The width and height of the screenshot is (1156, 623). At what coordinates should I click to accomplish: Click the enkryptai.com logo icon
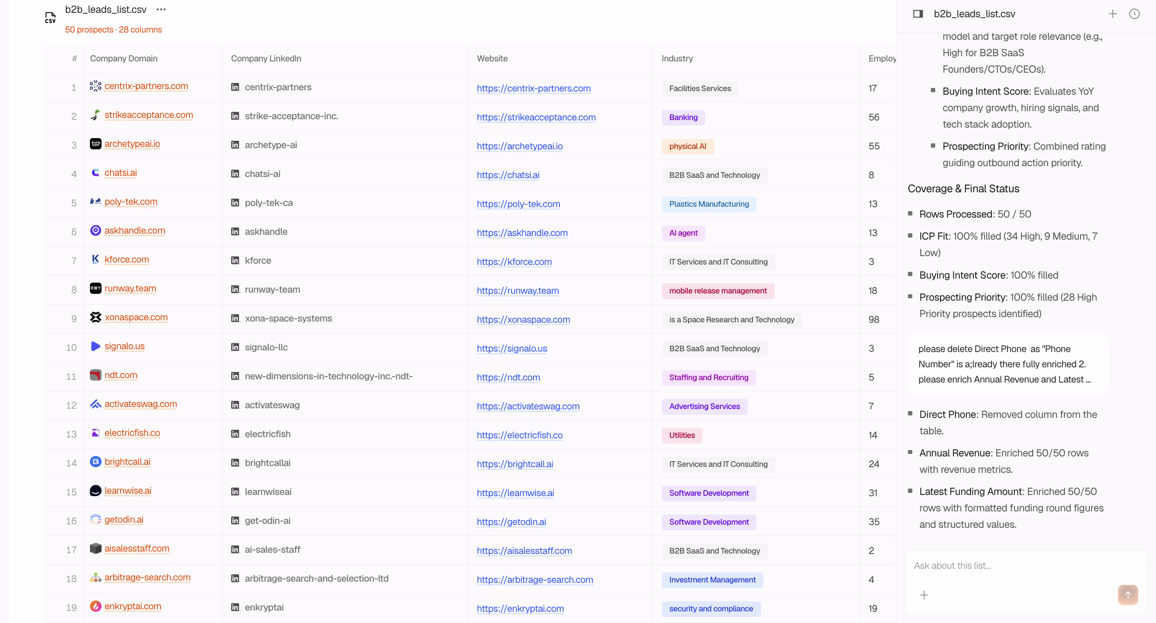coord(95,607)
